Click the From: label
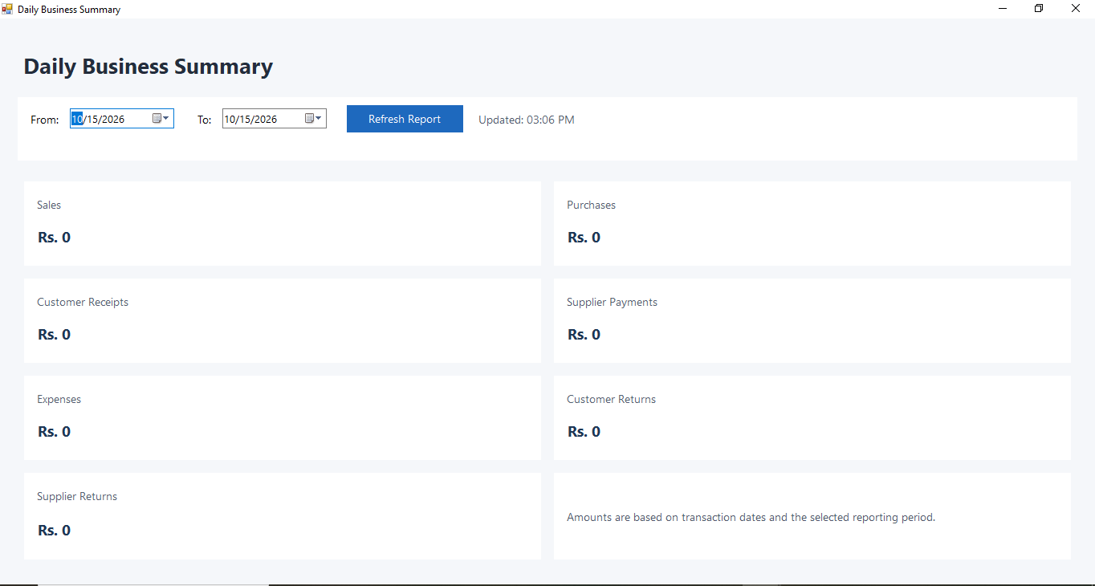1095x586 pixels. pos(45,120)
